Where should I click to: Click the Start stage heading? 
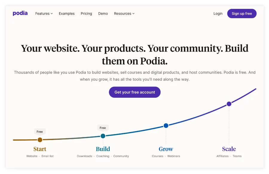[x=40, y=149]
